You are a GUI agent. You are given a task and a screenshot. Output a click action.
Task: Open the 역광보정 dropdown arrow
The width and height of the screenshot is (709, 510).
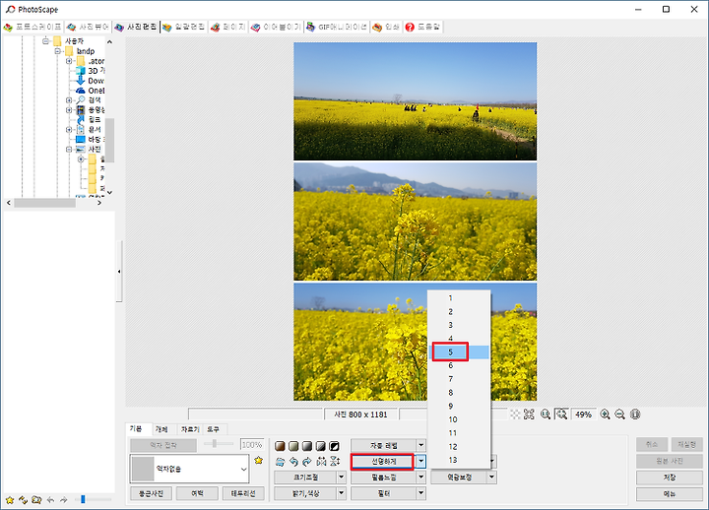click(x=491, y=478)
